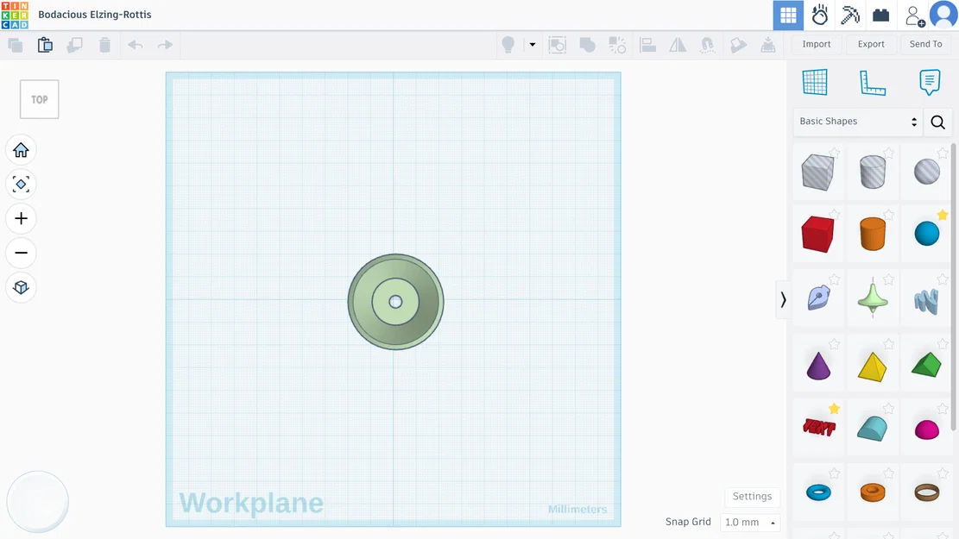The width and height of the screenshot is (959, 539).
Task: Select the green disc object on workplane
Action: [x=395, y=302]
